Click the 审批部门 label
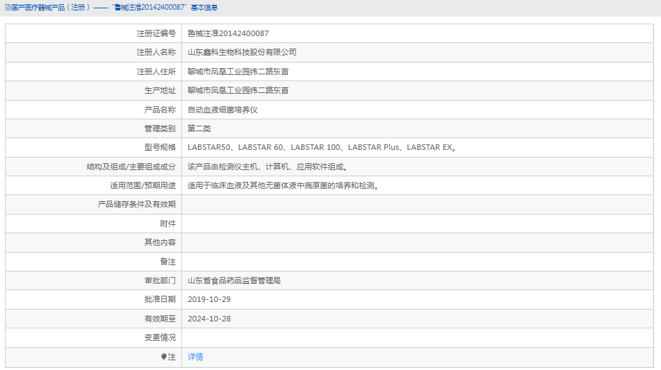The height and width of the screenshot is (370, 661). [160, 280]
